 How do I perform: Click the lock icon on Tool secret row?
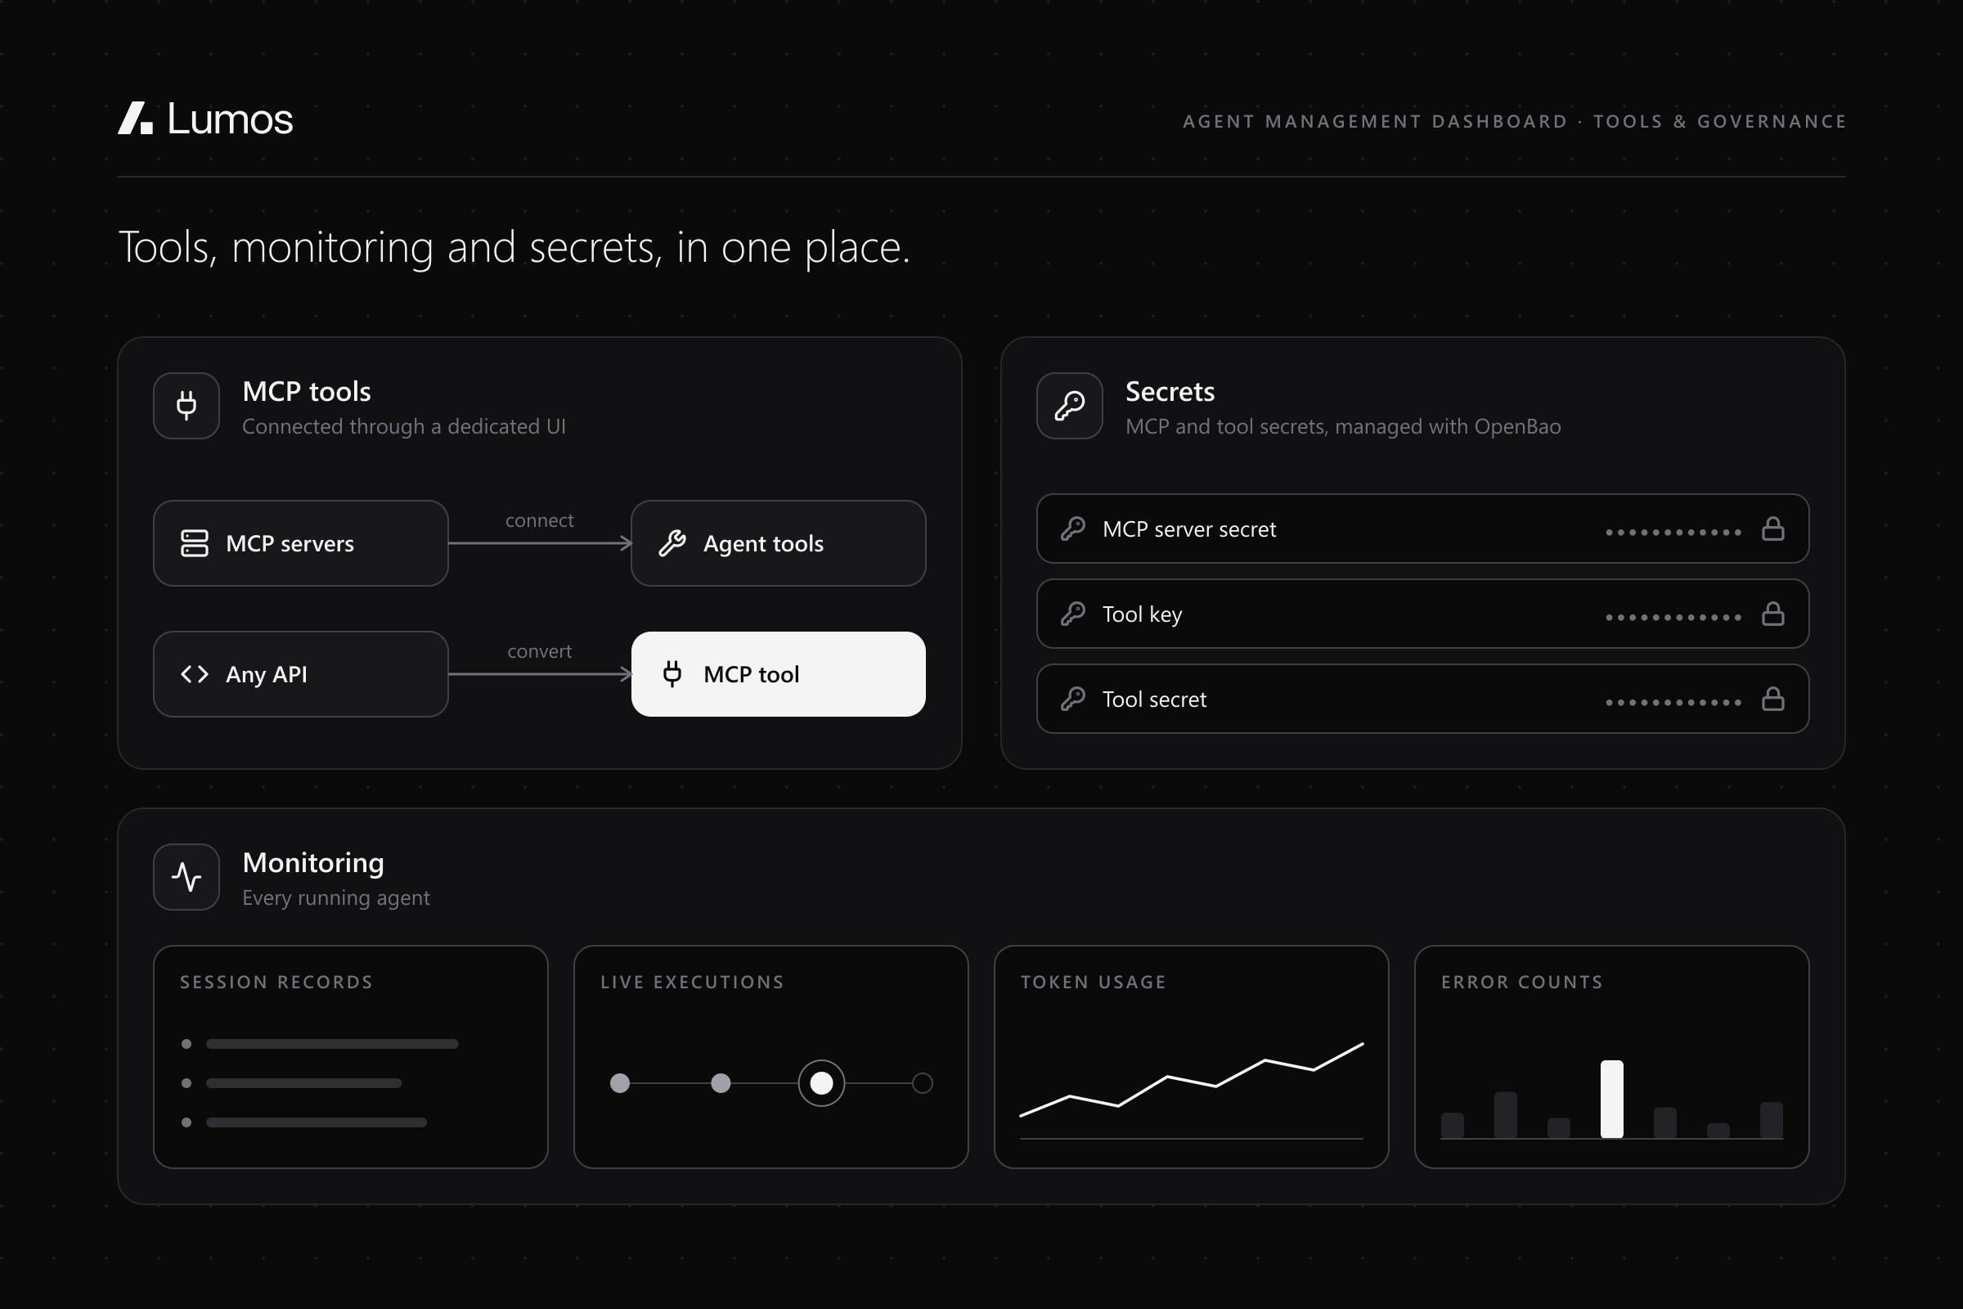point(1772,699)
